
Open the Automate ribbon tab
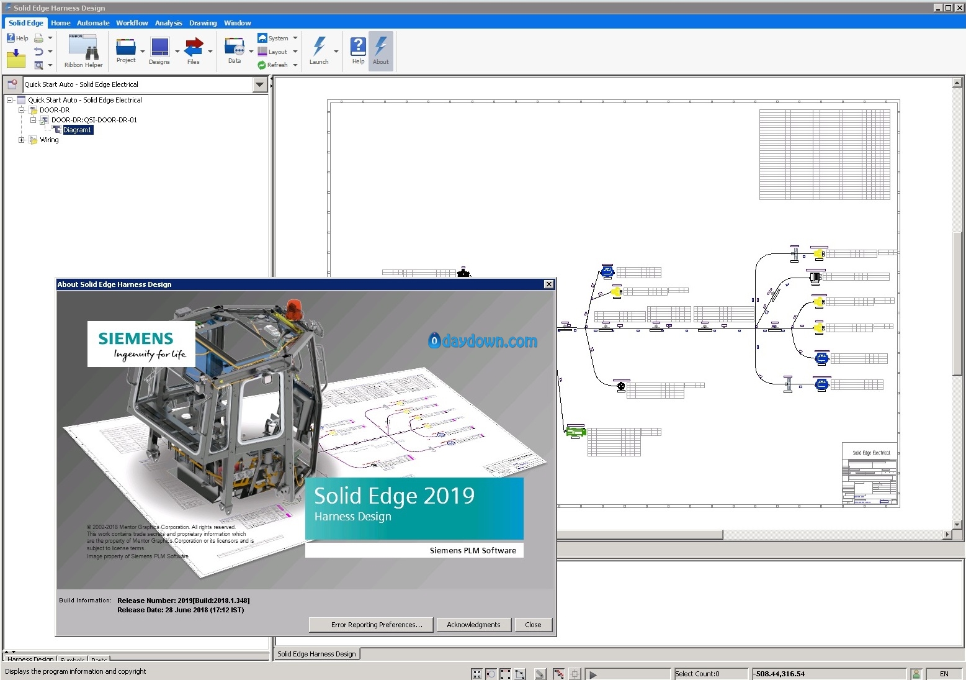click(93, 23)
